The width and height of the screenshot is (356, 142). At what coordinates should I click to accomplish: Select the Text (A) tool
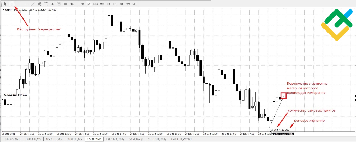52,4
